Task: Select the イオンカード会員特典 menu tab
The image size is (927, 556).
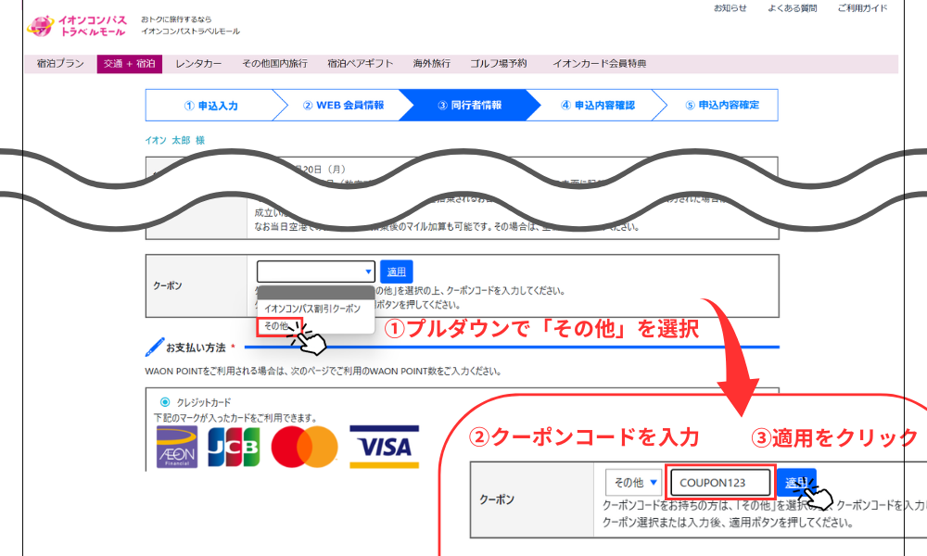Action: [x=599, y=63]
